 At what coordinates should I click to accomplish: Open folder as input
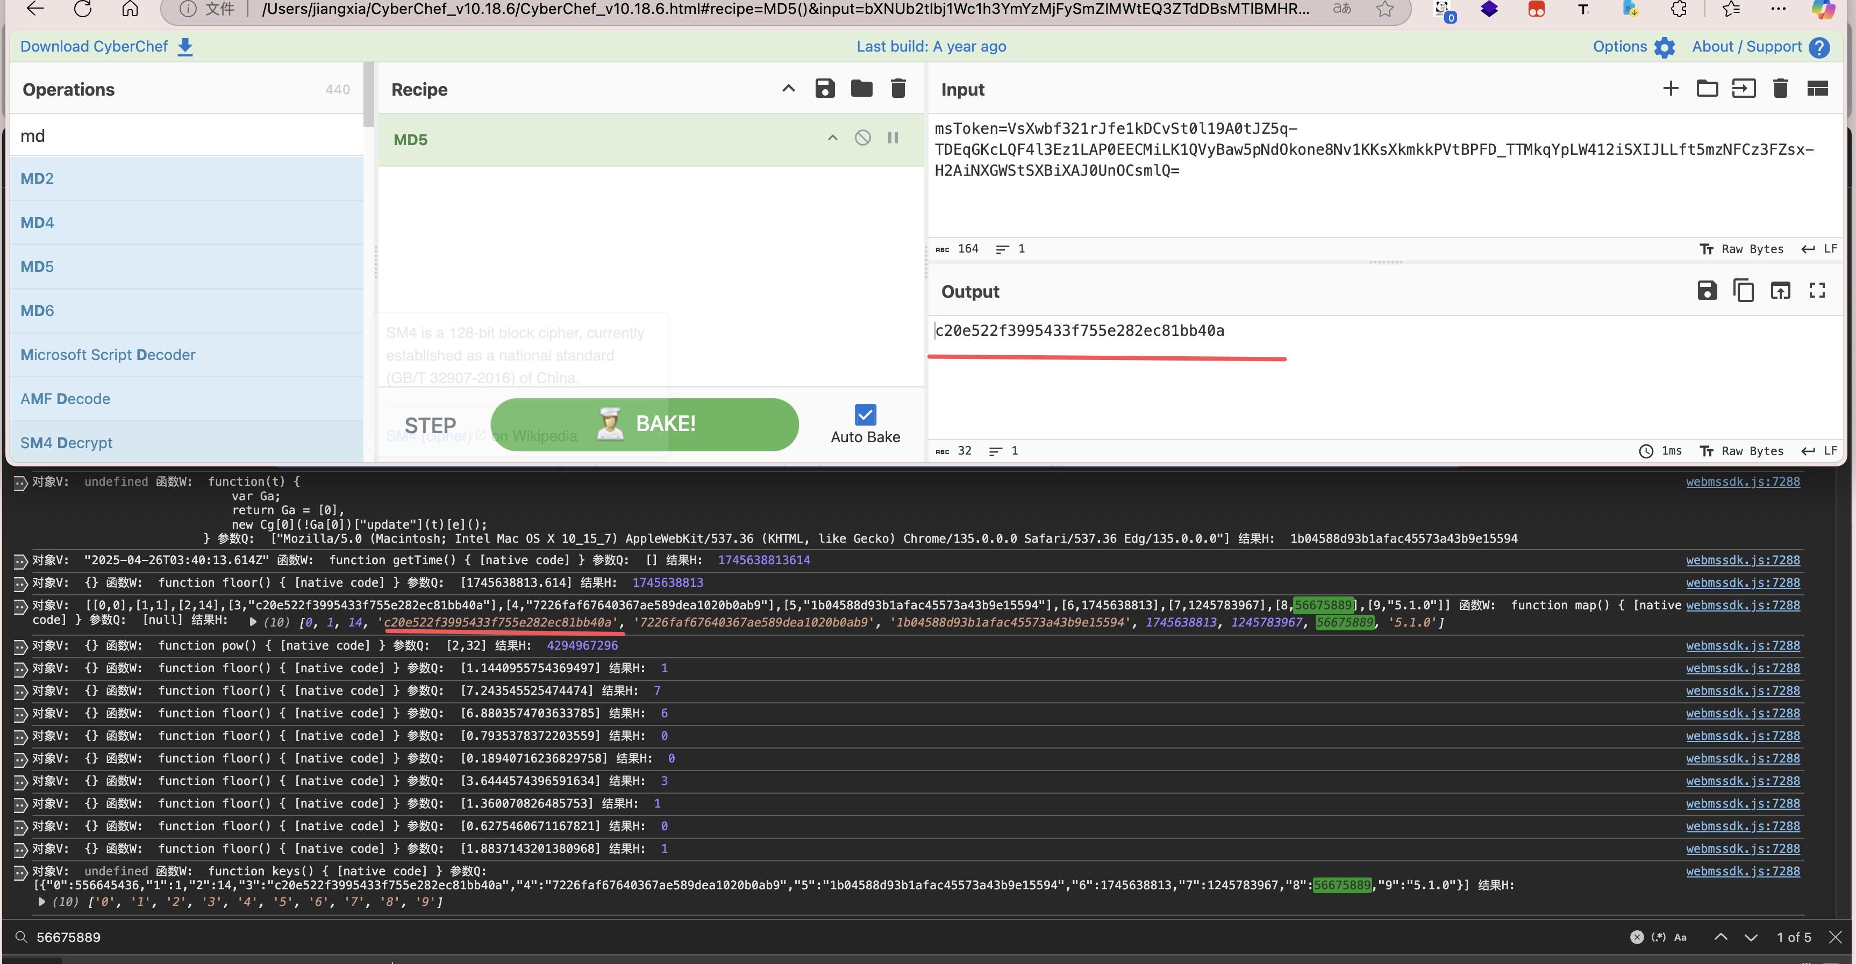1707,89
